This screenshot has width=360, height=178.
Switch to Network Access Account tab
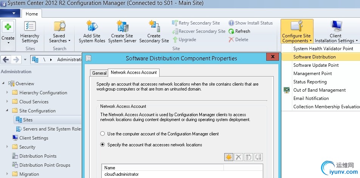pos(133,72)
